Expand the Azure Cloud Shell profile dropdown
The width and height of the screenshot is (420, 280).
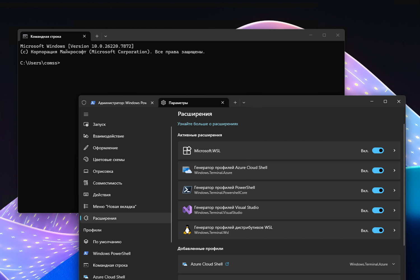click(393, 264)
